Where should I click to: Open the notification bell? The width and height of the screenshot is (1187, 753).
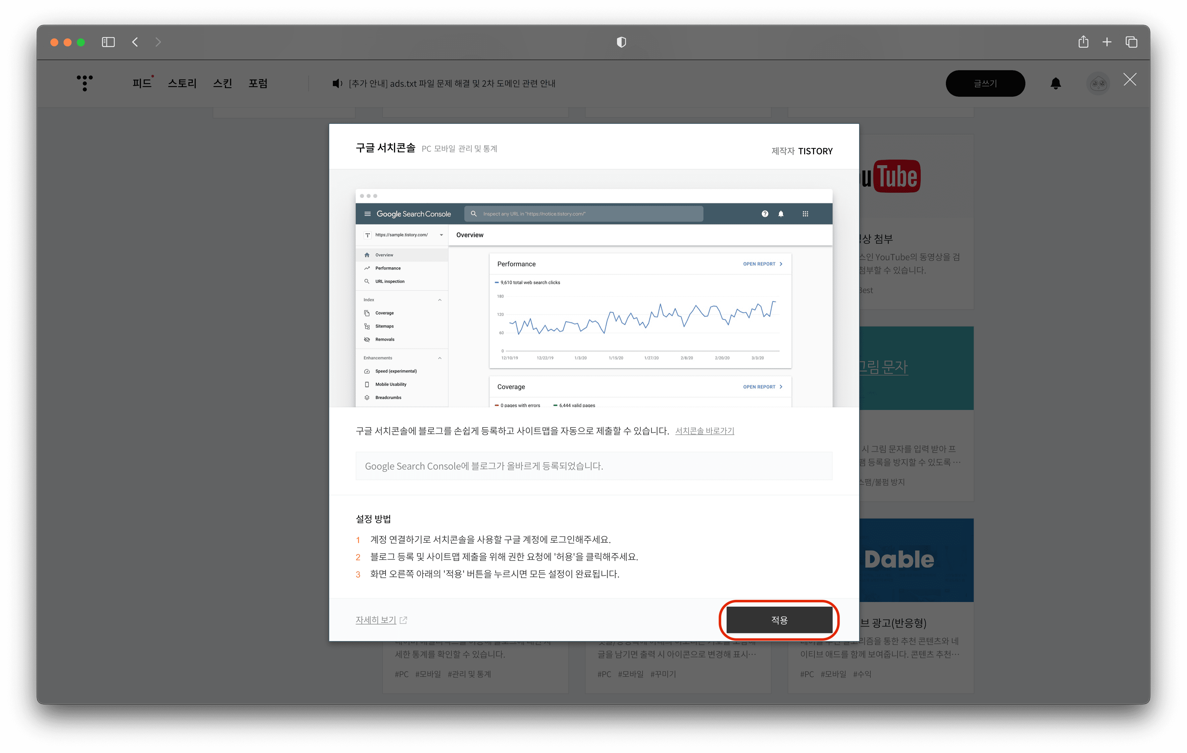coord(1056,83)
